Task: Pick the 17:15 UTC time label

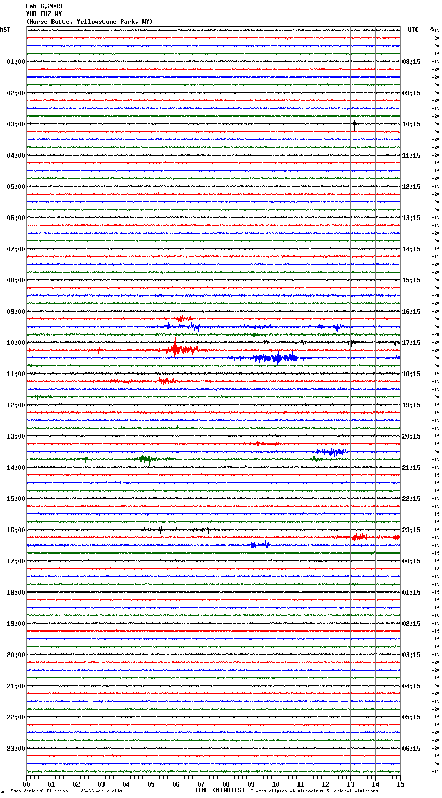Action: point(411,343)
